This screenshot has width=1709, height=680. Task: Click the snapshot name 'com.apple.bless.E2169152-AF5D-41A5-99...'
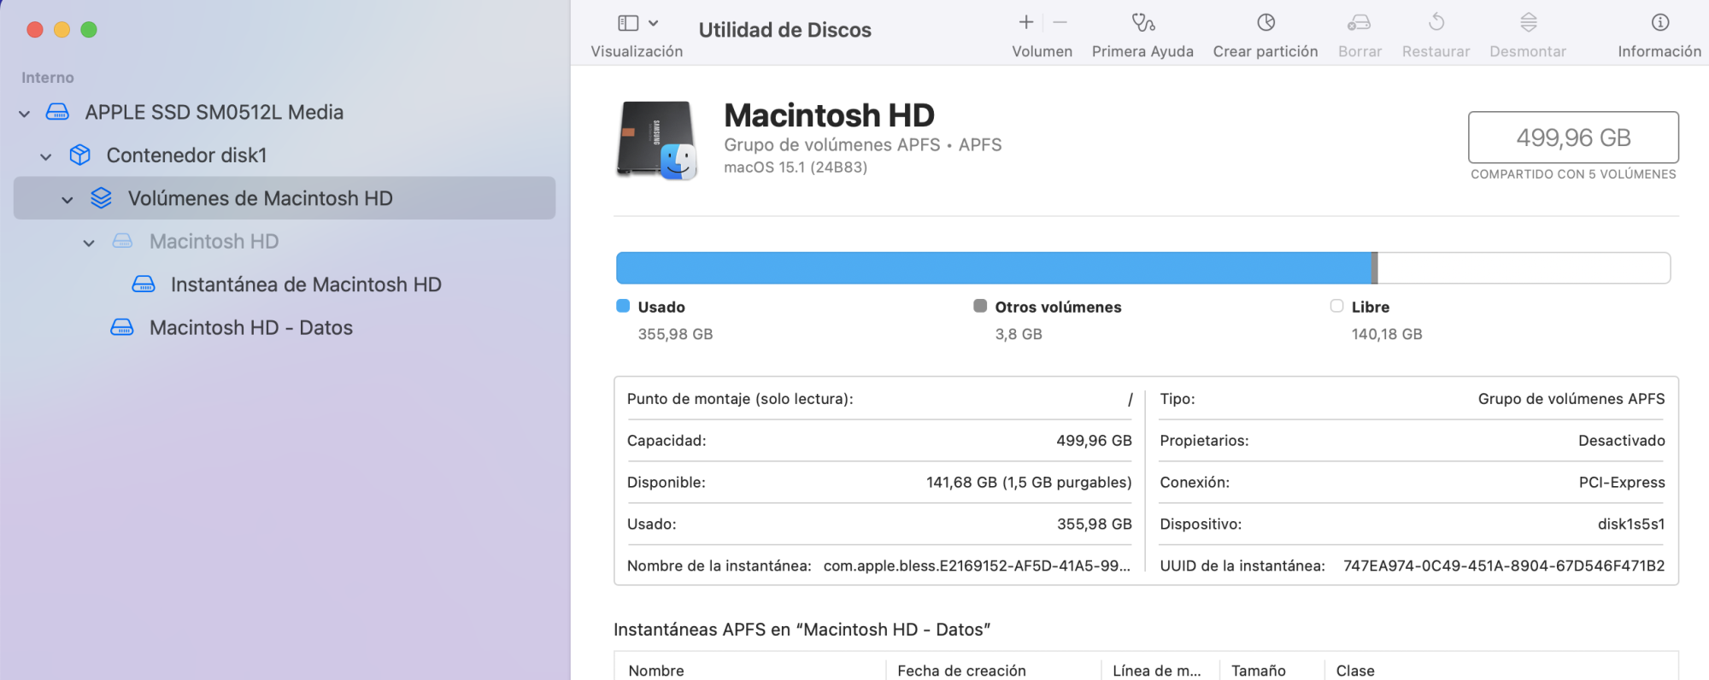coord(977,566)
